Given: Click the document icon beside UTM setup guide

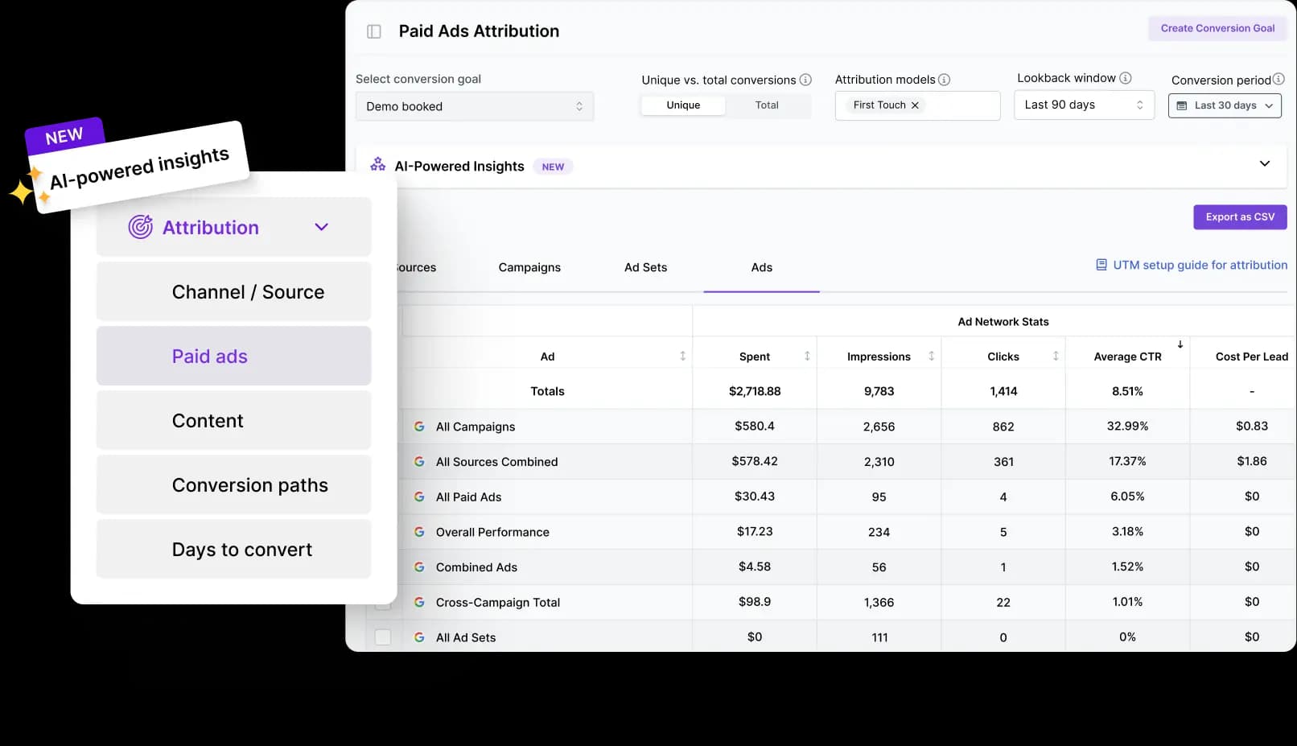Looking at the screenshot, I should pyautogui.click(x=1101, y=264).
